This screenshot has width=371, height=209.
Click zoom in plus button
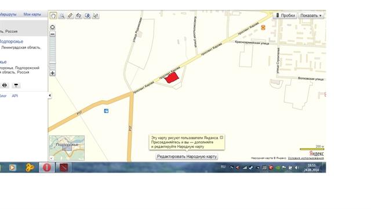coord(53,73)
